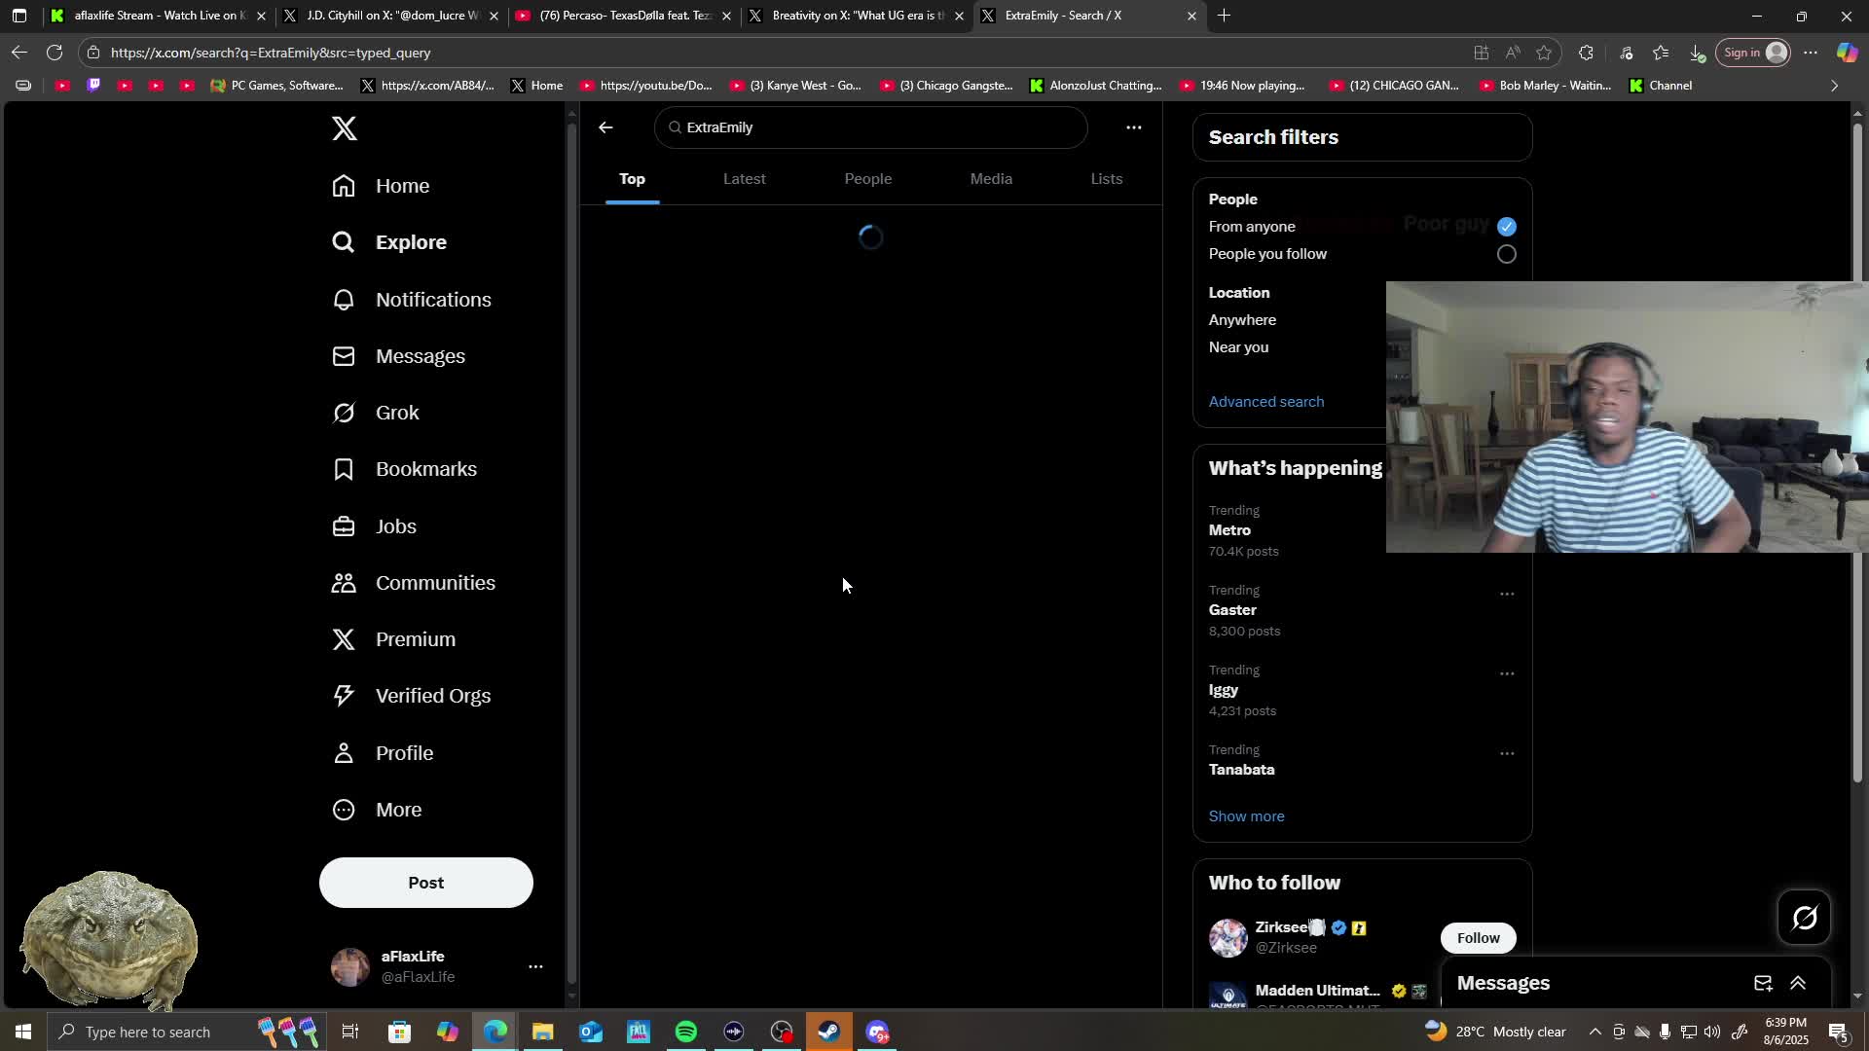Screen dimensions: 1869x1051
Task: Open search options three-dot menu
Action: [1134, 127]
